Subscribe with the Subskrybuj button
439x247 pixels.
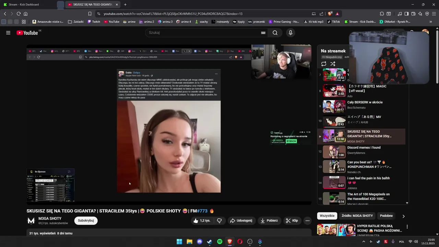point(86,221)
